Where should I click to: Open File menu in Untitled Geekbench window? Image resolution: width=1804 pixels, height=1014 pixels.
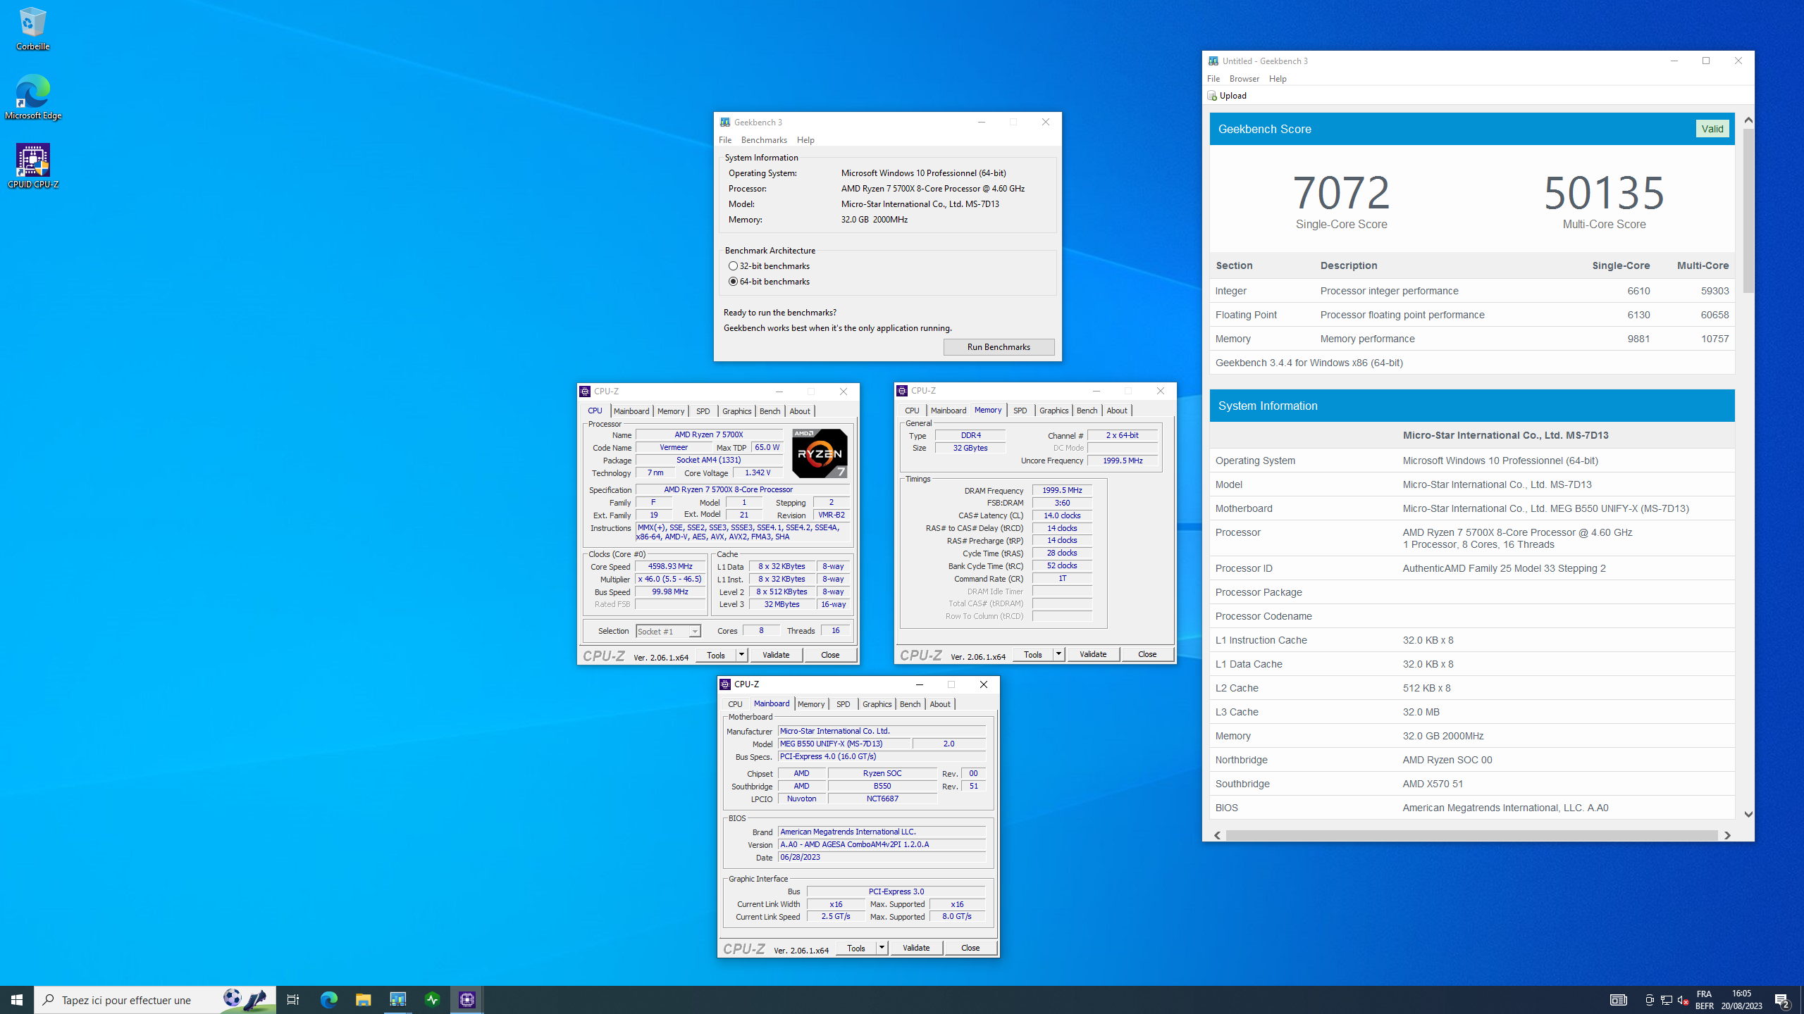(x=1213, y=79)
